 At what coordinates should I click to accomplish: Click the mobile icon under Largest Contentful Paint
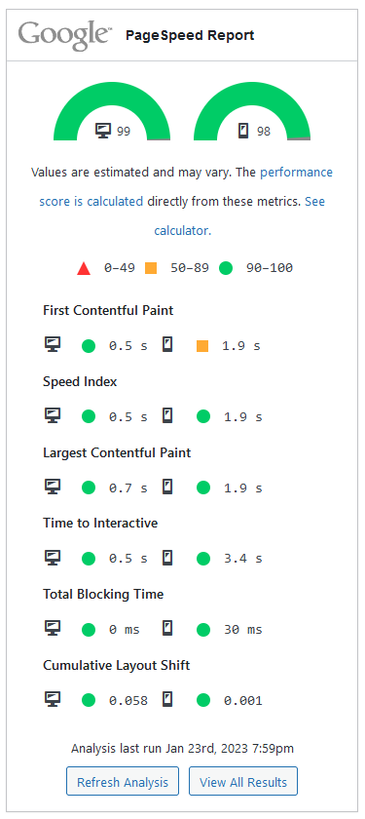pyautogui.click(x=166, y=487)
